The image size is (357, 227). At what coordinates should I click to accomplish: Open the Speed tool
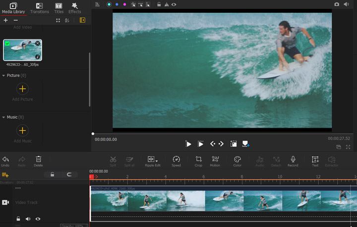tap(176, 161)
